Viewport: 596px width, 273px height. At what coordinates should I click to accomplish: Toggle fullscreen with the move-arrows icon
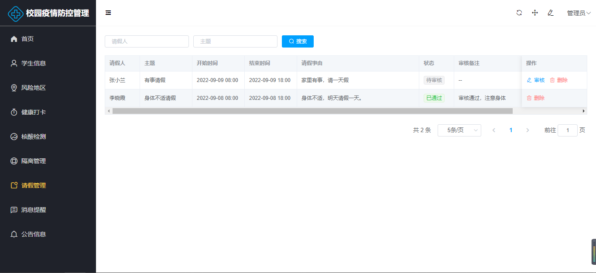535,13
